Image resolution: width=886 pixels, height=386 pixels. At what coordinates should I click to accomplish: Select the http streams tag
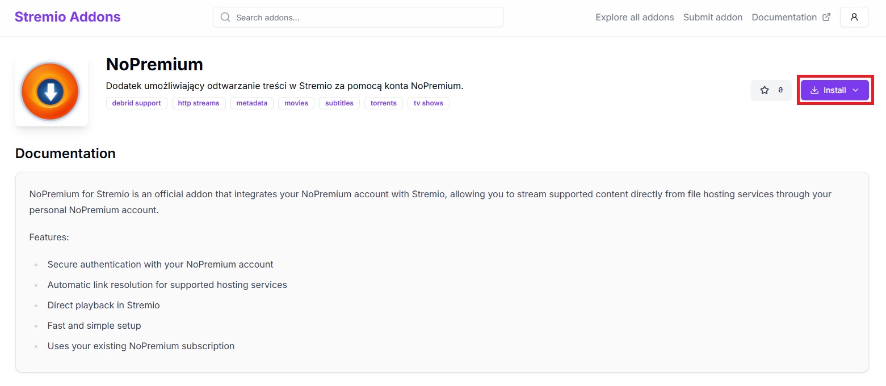[x=199, y=103]
